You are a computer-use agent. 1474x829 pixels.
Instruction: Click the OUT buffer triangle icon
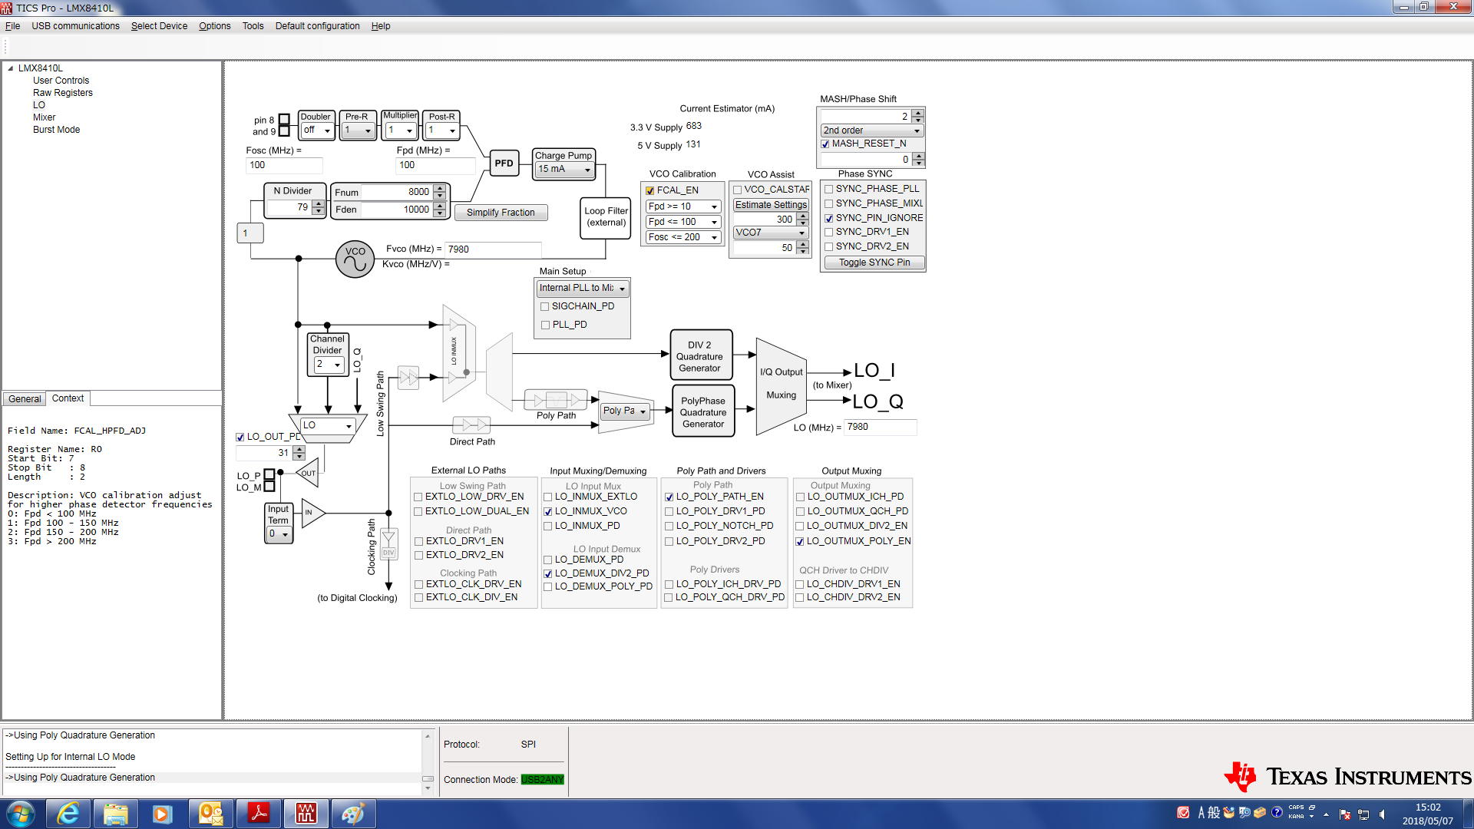(307, 473)
